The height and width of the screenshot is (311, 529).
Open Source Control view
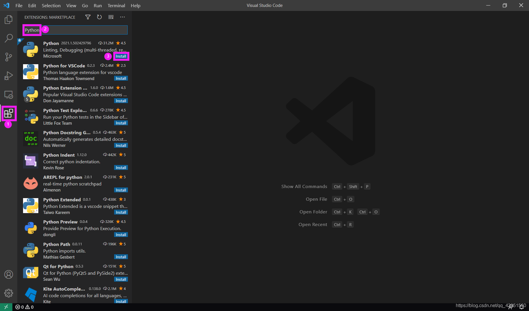coord(9,57)
